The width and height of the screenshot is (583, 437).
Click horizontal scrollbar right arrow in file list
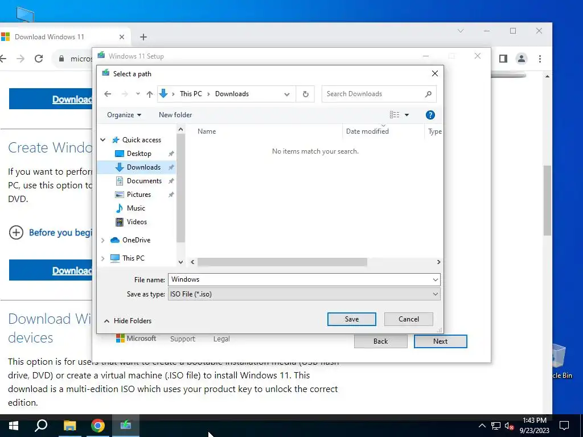438,262
